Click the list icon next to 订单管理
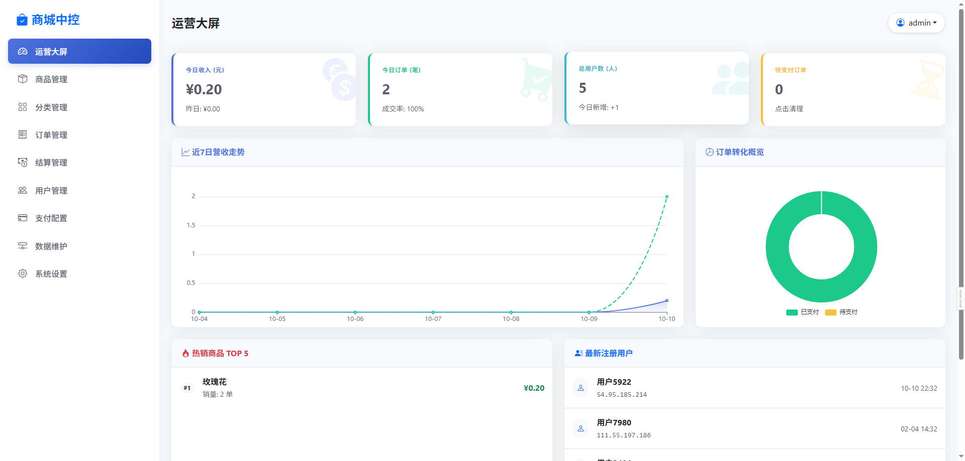965x461 pixels. (x=23, y=134)
